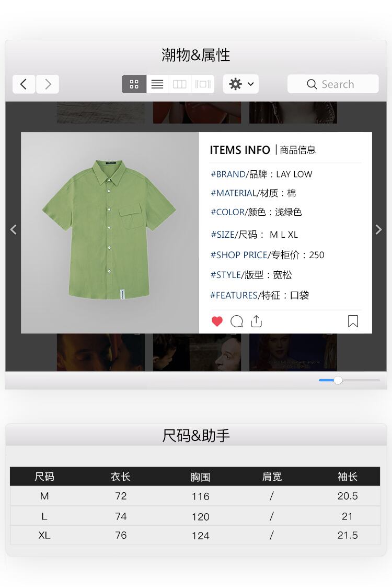Expand the dropdown arrow beside the gear
The height and width of the screenshot is (587, 392).
pos(251,84)
